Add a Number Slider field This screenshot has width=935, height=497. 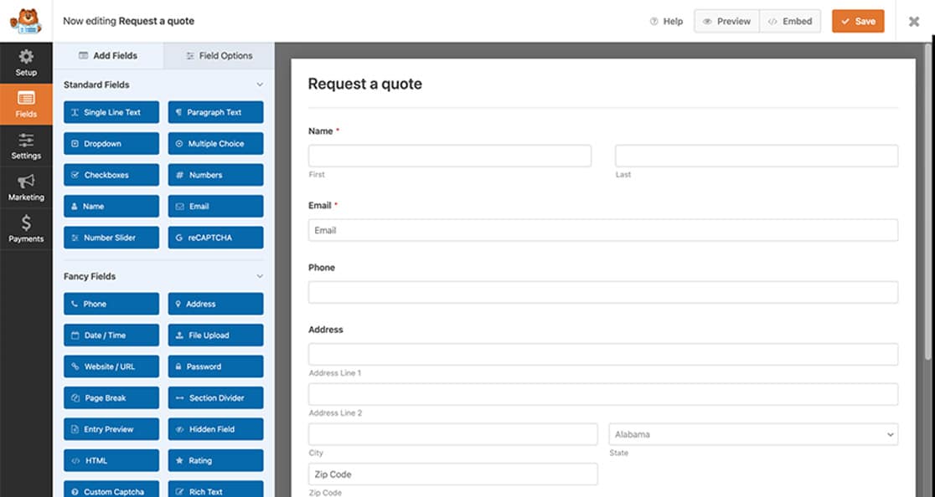tap(111, 238)
